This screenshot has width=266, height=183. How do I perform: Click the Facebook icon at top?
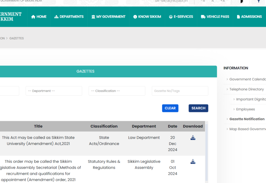[259, 1]
